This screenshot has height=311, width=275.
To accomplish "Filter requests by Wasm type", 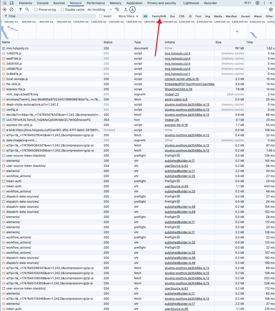I will (x=258, y=16).
